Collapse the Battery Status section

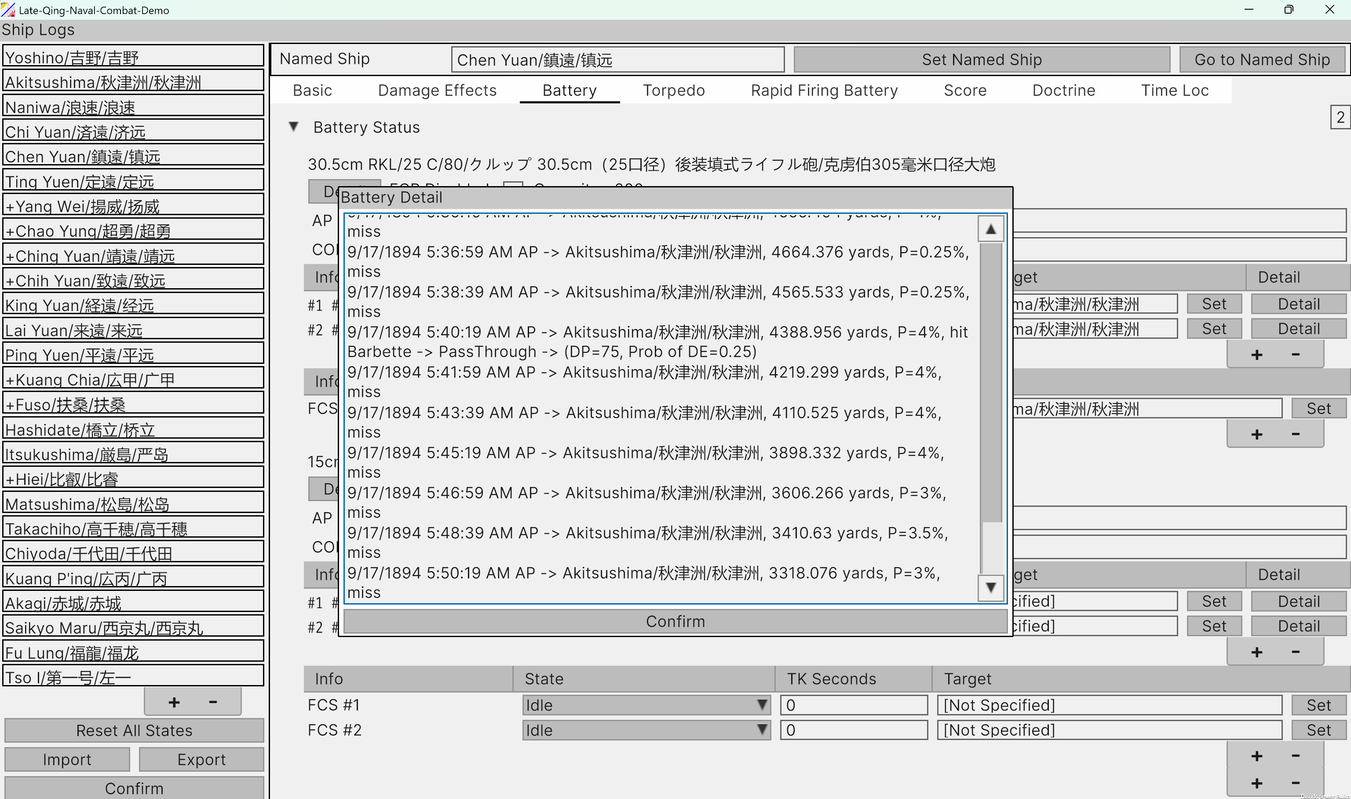click(x=293, y=127)
